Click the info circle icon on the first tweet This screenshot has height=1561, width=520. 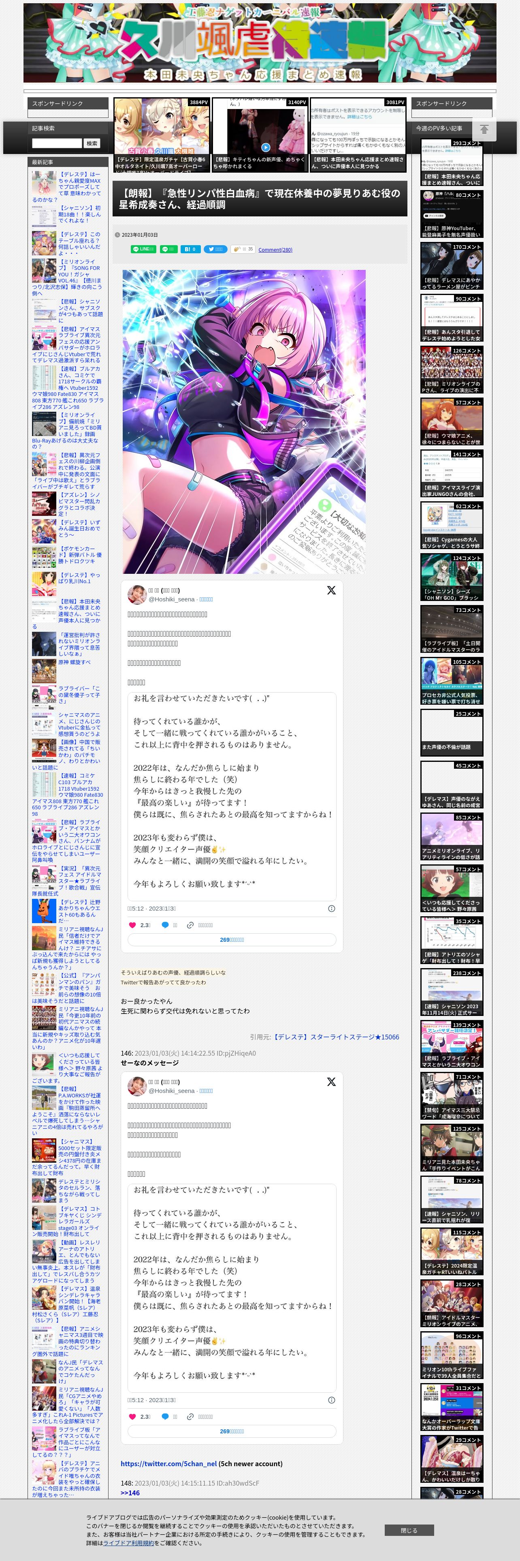click(331, 909)
